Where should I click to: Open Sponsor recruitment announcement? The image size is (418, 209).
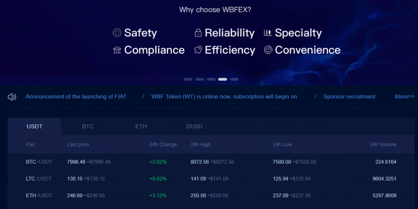[x=349, y=97]
